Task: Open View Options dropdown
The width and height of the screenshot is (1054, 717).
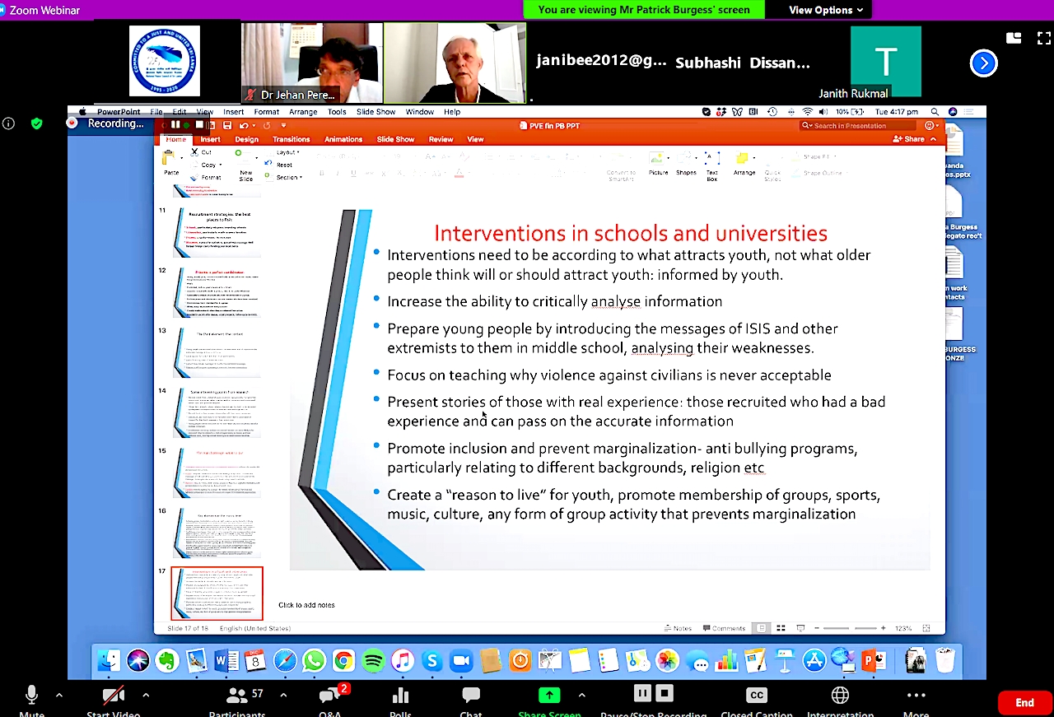Action: (x=826, y=10)
